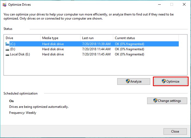
Task: Click the shield icon on Analyze button
Action: click(x=128, y=81)
